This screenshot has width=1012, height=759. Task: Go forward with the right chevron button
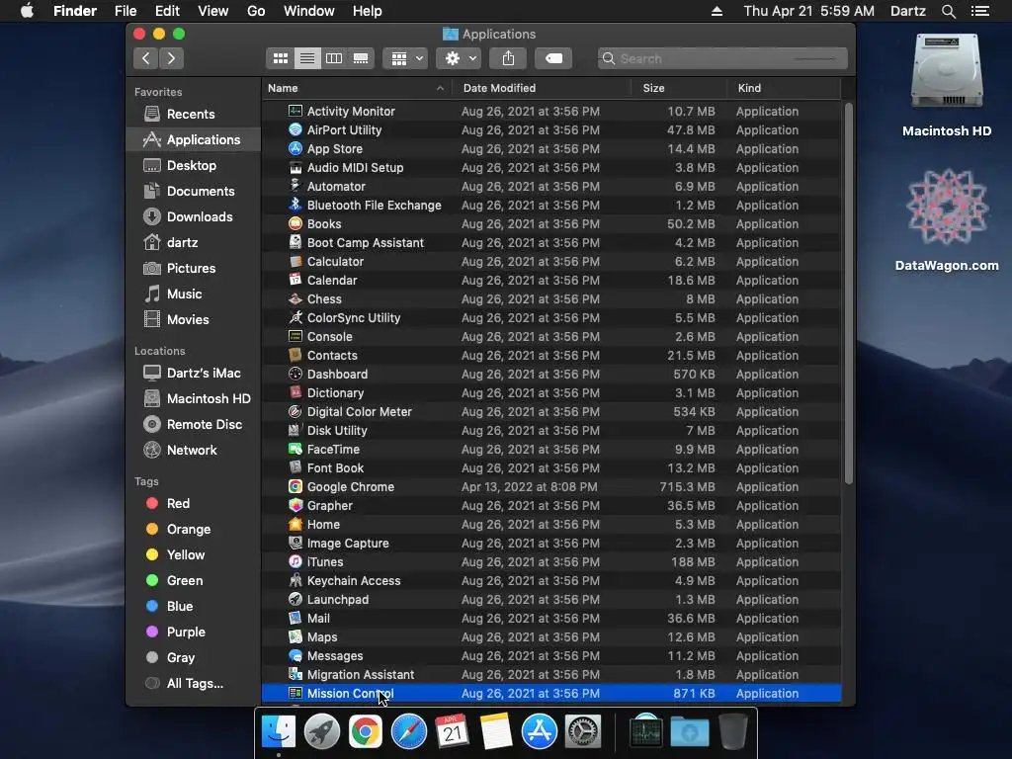click(171, 58)
